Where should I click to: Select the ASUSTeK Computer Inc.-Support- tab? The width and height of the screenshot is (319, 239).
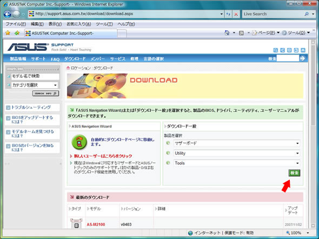pos(71,33)
